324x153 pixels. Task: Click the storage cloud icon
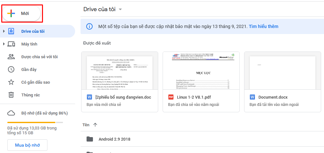[x=11, y=113]
